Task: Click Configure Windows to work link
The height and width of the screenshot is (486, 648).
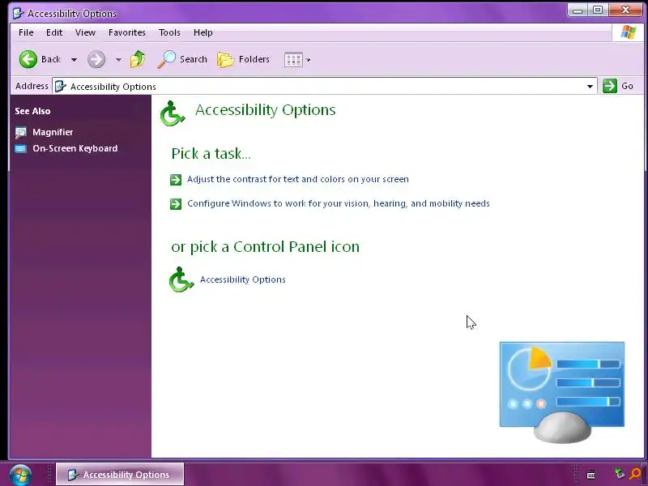Action: [339, 203]
